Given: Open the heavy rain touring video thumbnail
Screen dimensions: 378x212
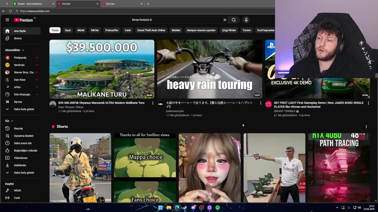Looking at the screenshot, I should coord(210,69).
